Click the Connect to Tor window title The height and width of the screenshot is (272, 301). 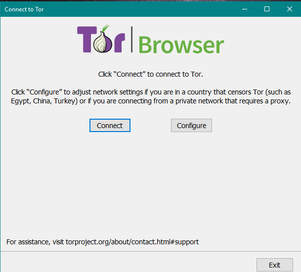pos(24,9)
